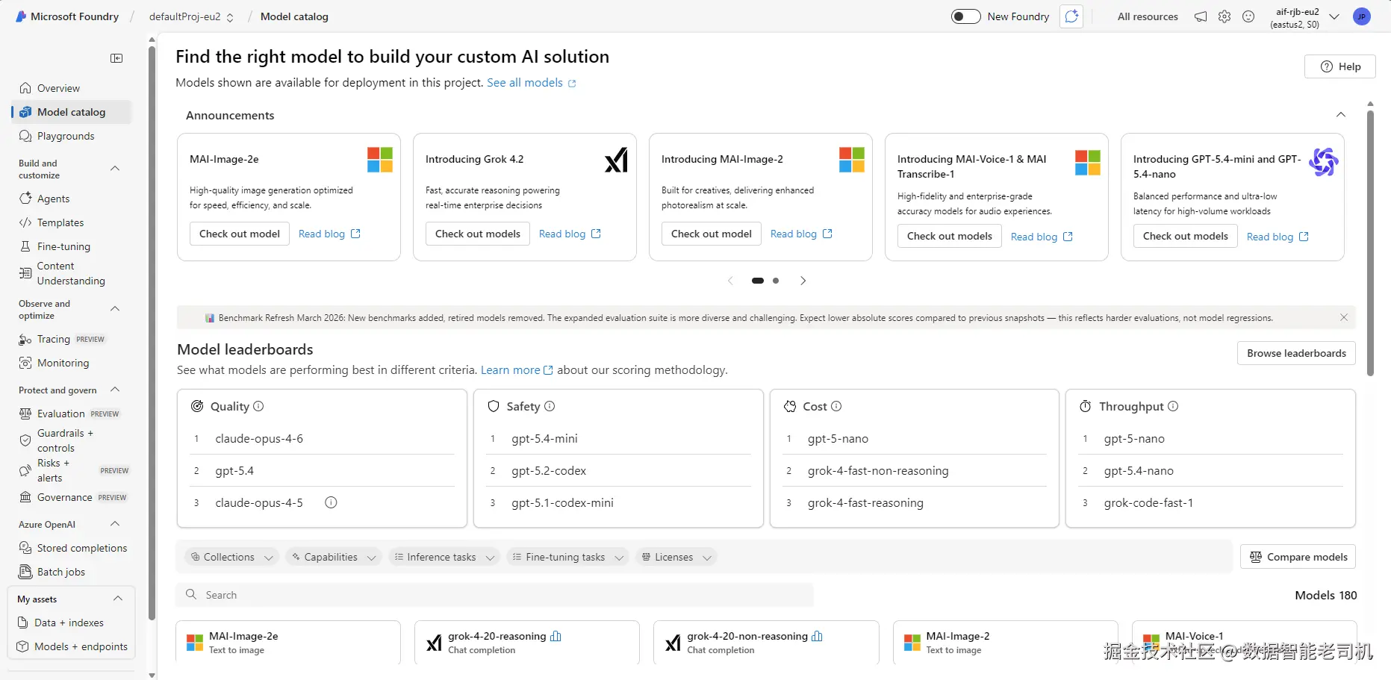
Task: Open the grok-4-20-reasoning model card
Action: [527, 642]
